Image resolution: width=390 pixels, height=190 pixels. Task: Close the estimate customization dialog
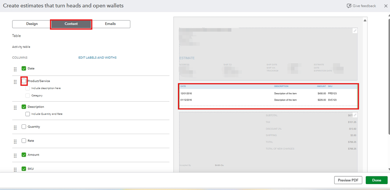tap(386, 6)
